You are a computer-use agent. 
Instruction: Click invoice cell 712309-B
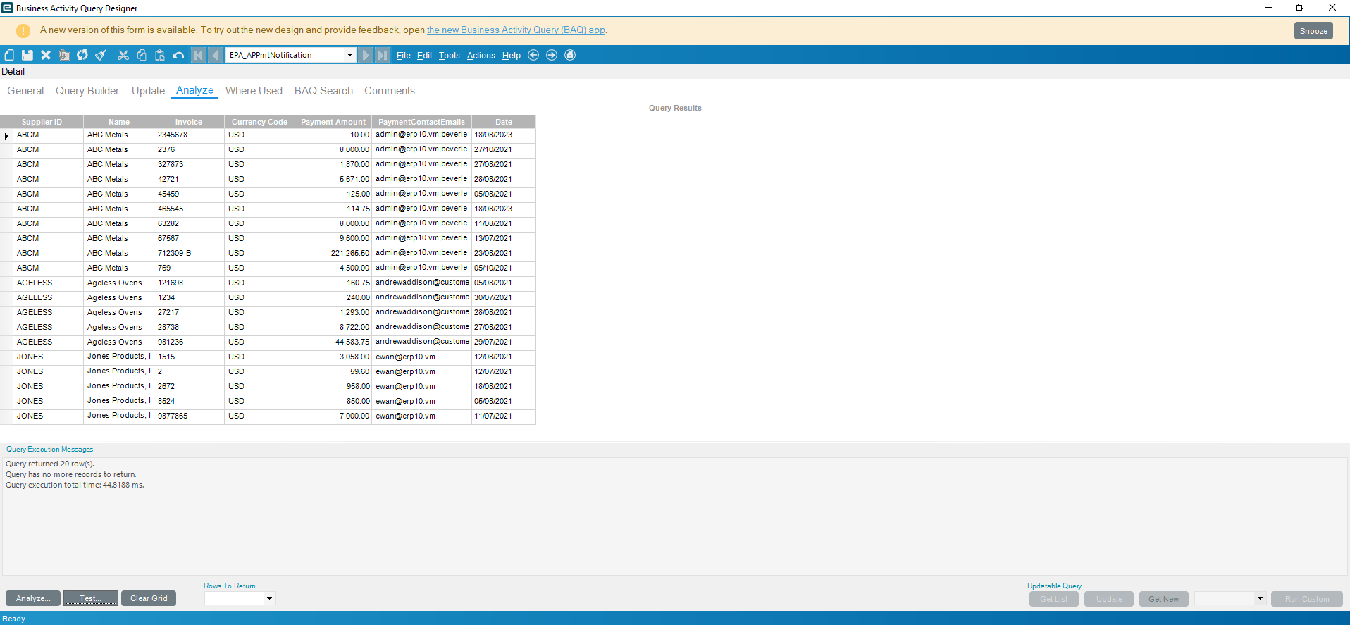click(x=189, y=254)
